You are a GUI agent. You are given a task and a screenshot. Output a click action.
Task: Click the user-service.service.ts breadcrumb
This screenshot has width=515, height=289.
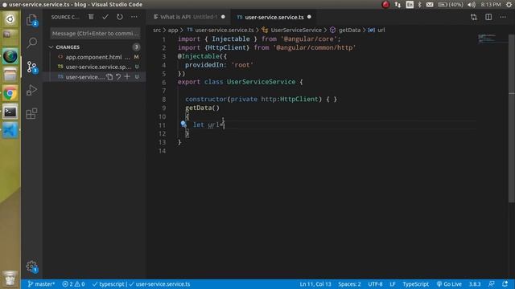tap(225, 30)
